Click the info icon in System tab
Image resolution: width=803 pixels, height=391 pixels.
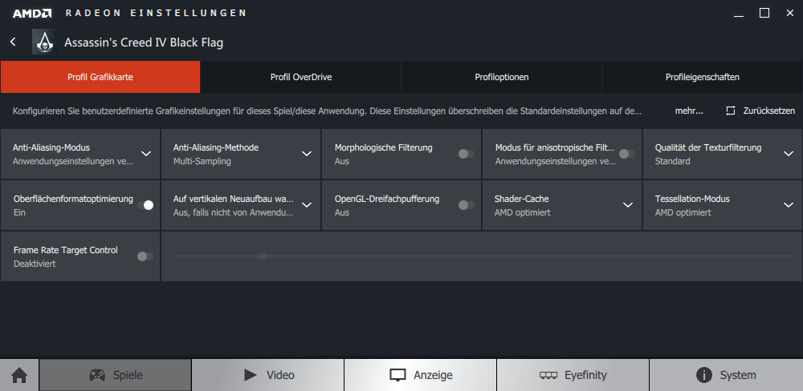pyautogui.click(x=704, y=375)
